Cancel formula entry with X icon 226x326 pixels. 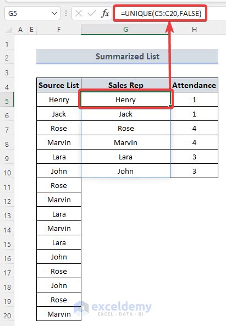79,14
